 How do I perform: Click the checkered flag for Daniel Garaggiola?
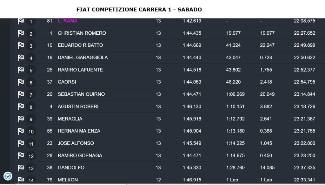click(x=21, y=58)
